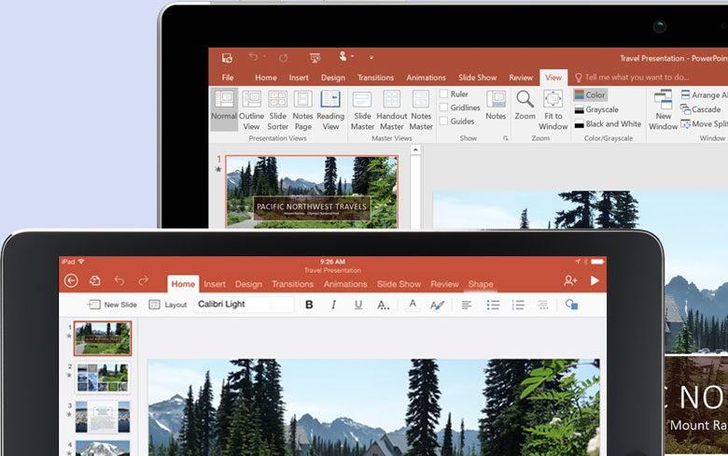Open desktop Slide Show ribbon tab
Image resolution: width=728 pixels, height=456 pixels.
pos(477,78)
